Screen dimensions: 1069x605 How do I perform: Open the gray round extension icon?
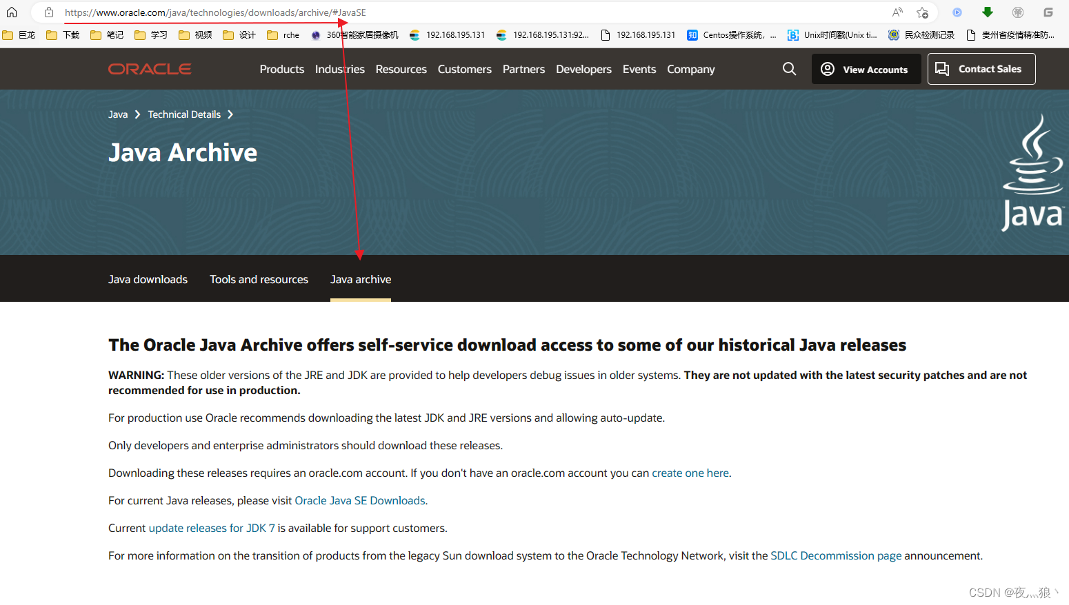(x=1018, y=12)
